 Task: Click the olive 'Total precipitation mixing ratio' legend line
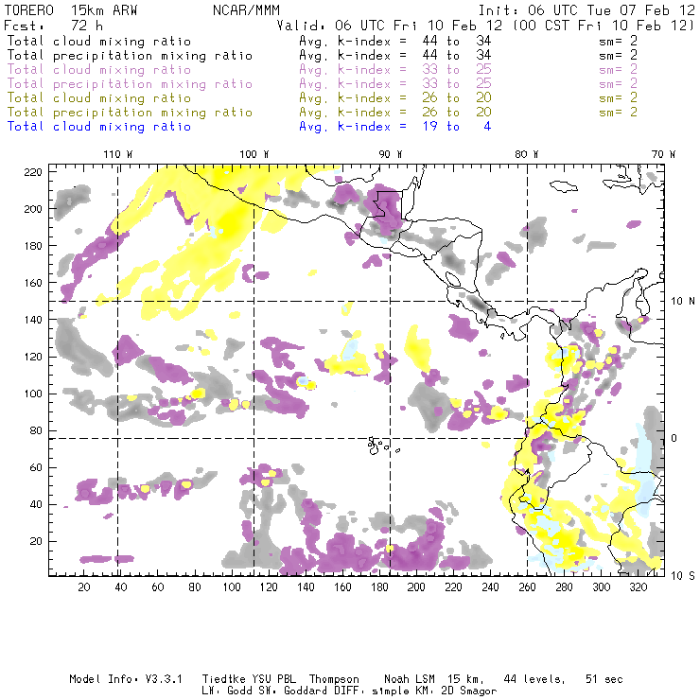pos(130,112)
